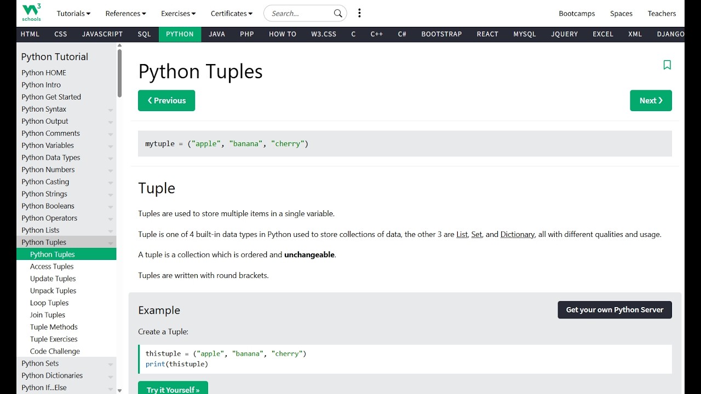Open Teachers link in top bar
The height and width of the screenshot is (394, 701).
point(662,13)
